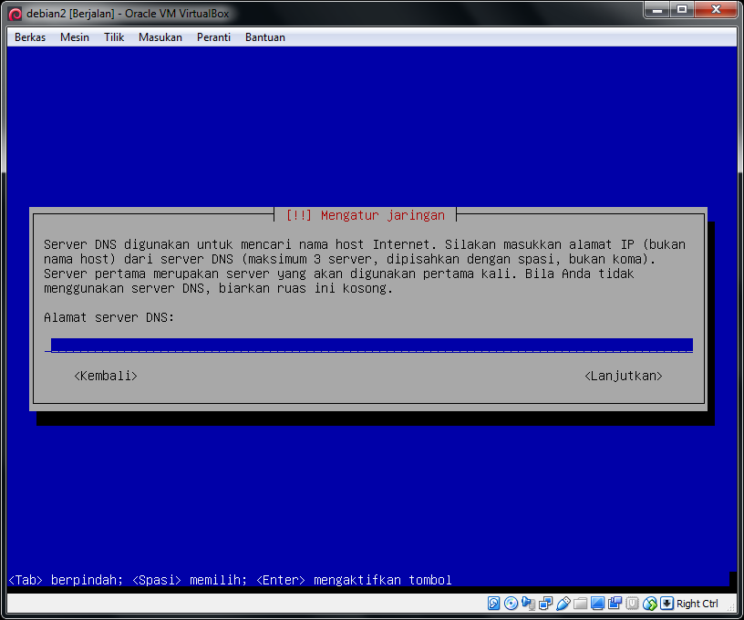The height and width of the screenshot is (620, 744).
Task: Click the optical disc status icon
Action: point(511,604)
